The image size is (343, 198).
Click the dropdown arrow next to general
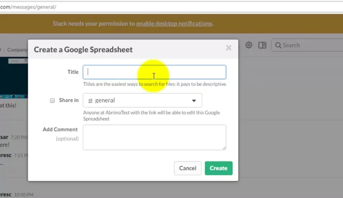[x=194, y=100]
